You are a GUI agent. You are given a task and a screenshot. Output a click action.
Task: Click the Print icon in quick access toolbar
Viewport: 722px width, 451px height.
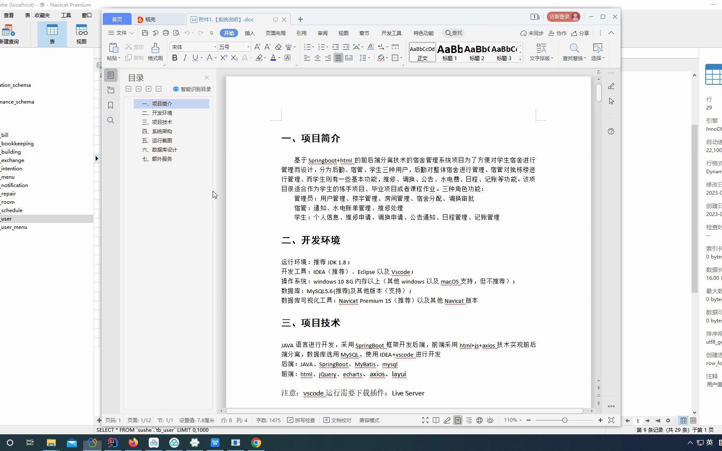pyautogui.click(x=165, y=33)
